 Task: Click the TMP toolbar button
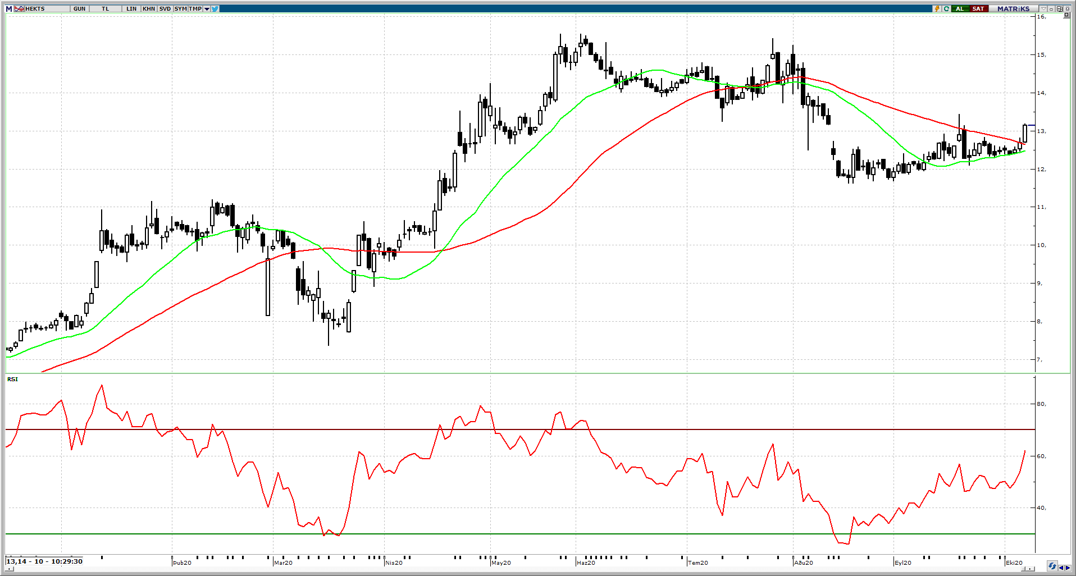tap(195, 9)
